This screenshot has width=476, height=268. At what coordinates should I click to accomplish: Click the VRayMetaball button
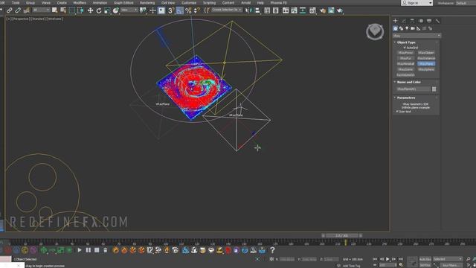[405, 64]
